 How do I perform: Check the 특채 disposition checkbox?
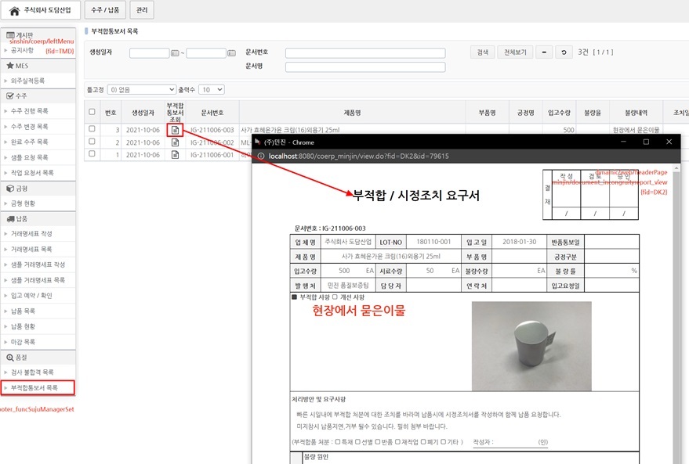point(338,441)
